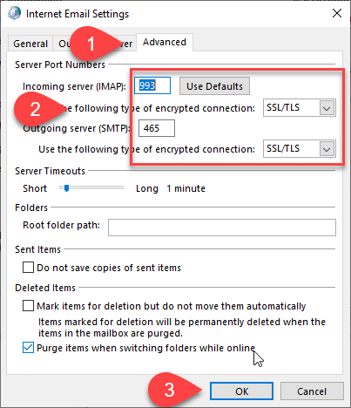Enable Do not save copies of sent items
Viewport: 351px width, 408px height.
click(28, 268)
